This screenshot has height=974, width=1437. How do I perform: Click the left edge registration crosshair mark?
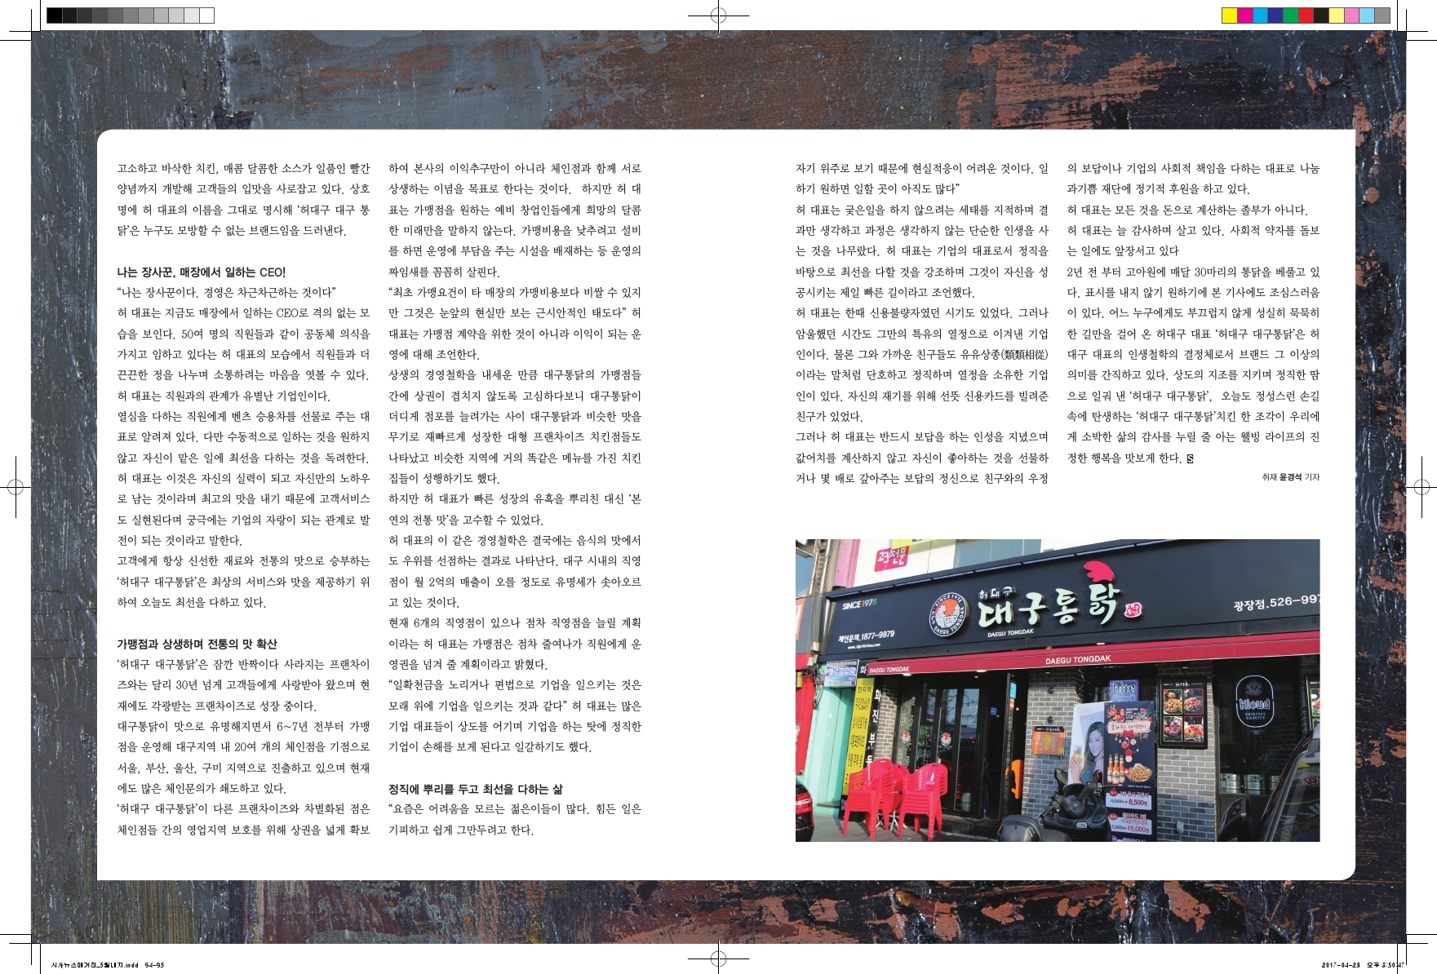15,487
